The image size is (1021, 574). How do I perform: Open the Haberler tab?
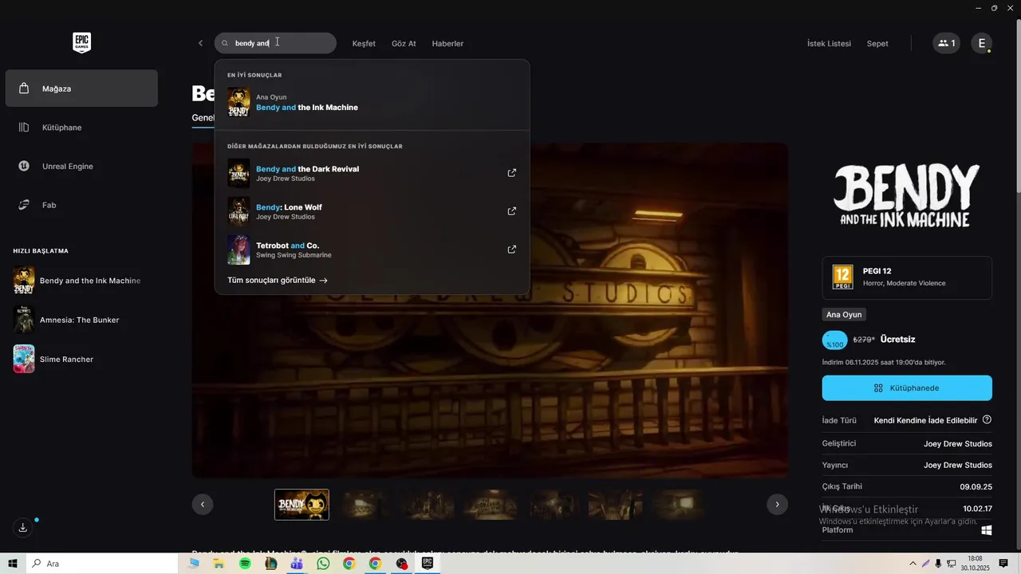pos(447,43)
